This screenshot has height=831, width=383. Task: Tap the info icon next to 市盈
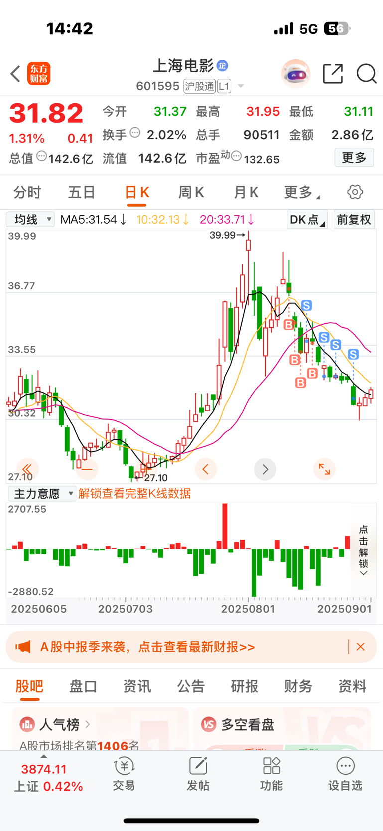(236, 156)
